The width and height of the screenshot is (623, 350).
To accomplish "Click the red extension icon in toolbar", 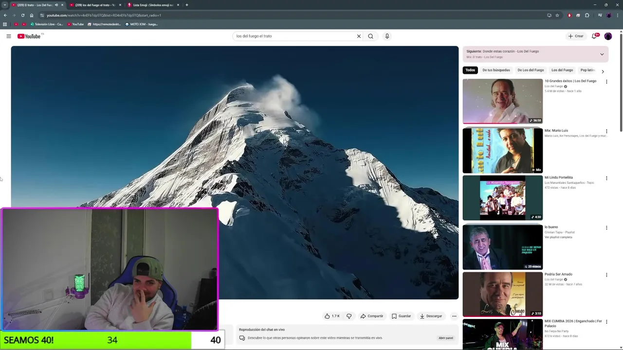I will pos(569,15).
